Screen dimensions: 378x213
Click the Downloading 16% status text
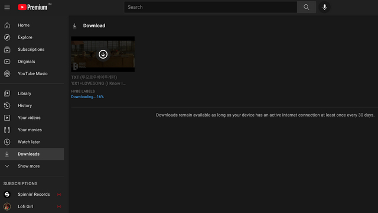[x=87, y=96]
